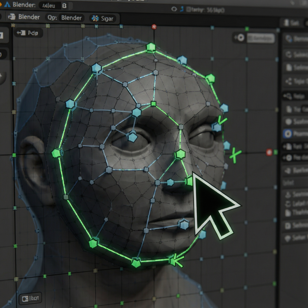Click the blue-highlighted ring icon in right panel
Viewport: 308px width, 308px height.
(x=288, y=134)
